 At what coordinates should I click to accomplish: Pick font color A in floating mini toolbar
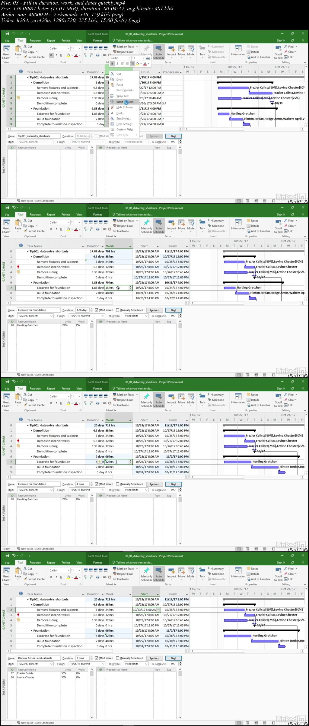(x=145, y=64)
